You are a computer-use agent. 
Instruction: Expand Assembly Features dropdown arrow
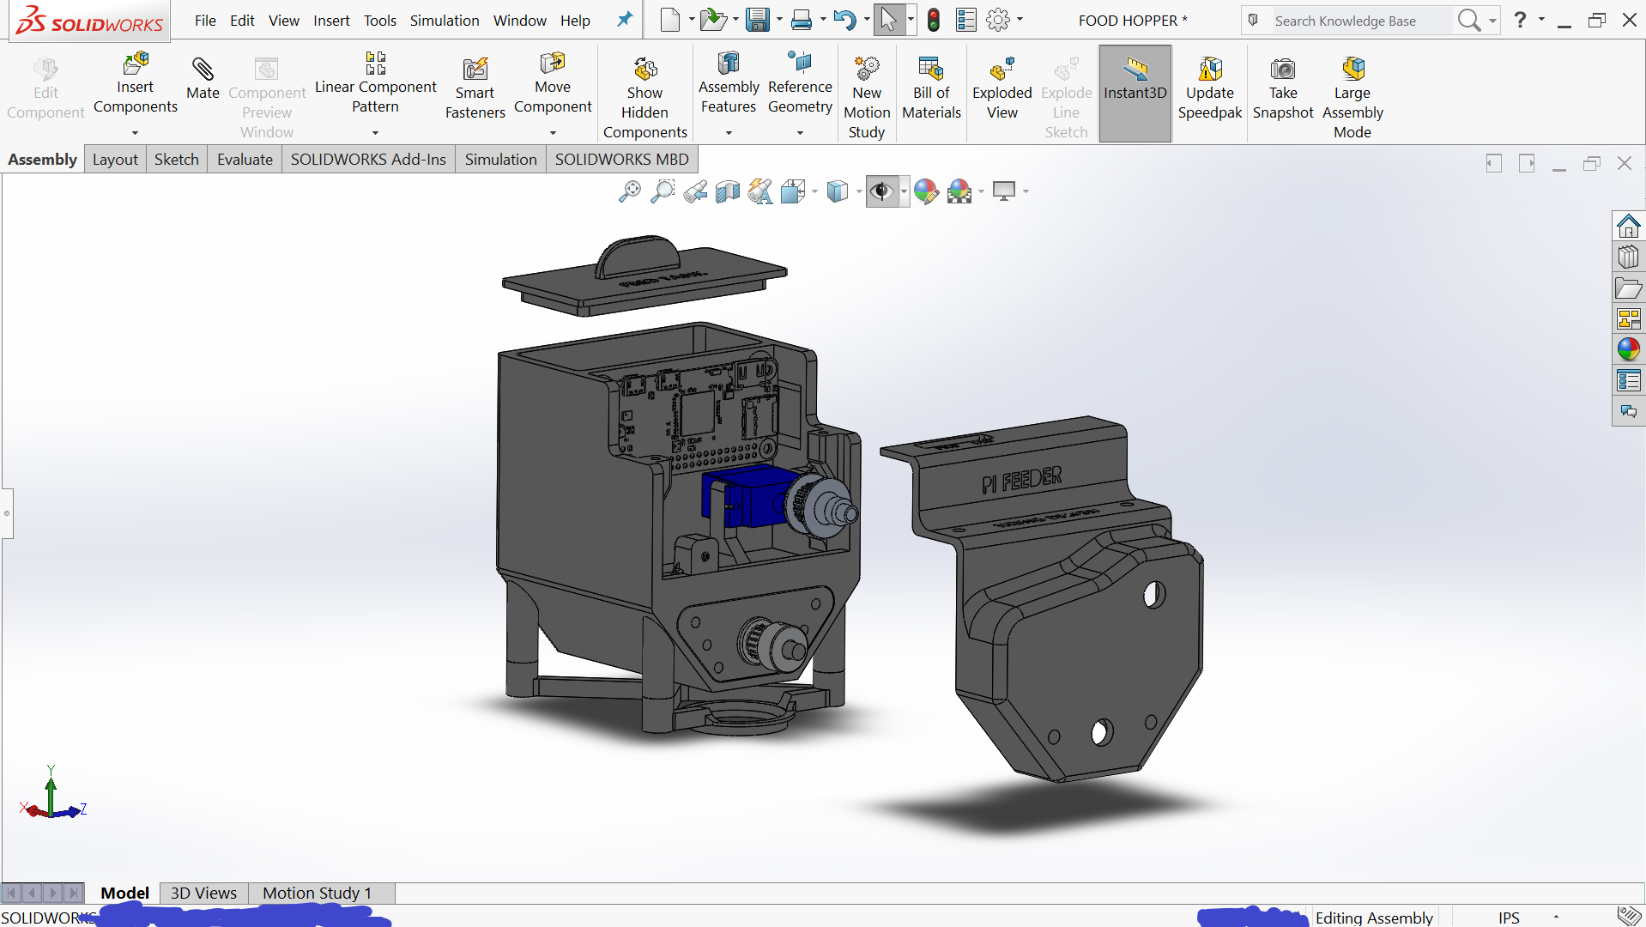(729, 133)
